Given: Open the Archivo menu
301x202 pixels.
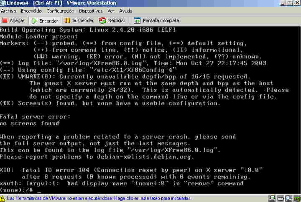Looking at the screenshot, I should pyautogui.click(x=9, y=11).
